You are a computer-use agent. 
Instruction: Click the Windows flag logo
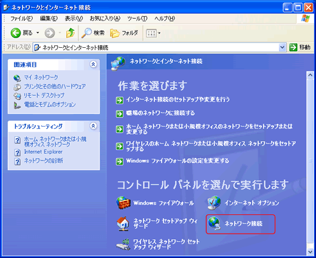pos(305,19)
